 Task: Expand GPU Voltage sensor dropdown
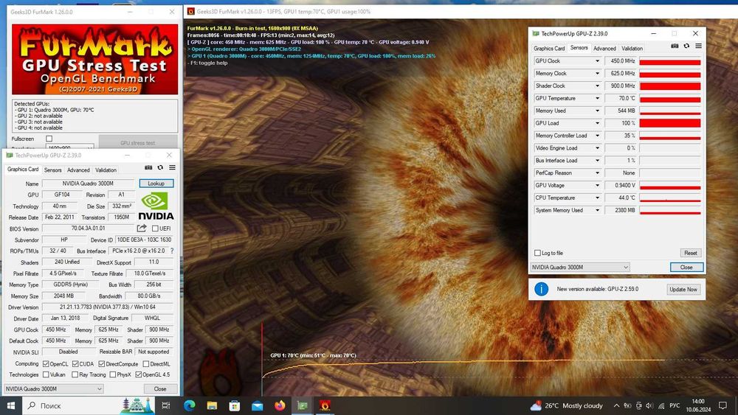point(597,185)
